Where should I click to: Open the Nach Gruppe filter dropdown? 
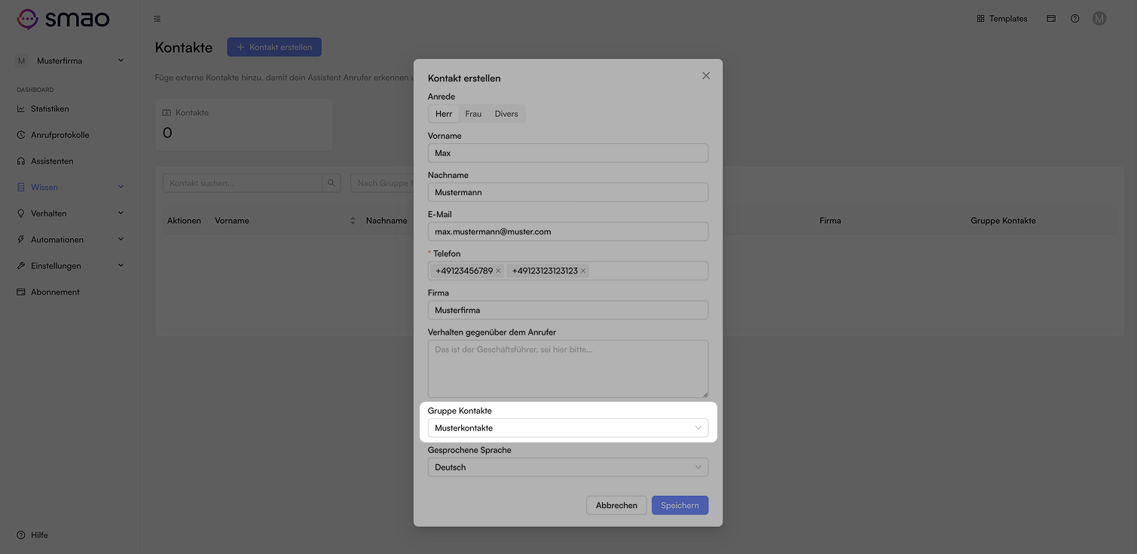coord(382,183)
